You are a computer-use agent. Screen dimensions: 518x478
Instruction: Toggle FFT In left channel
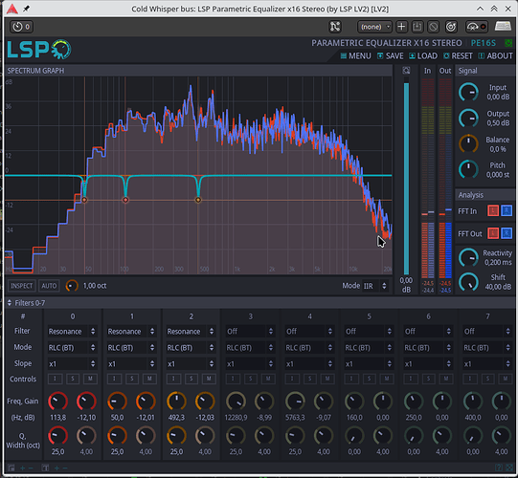[x=493, y=210]
